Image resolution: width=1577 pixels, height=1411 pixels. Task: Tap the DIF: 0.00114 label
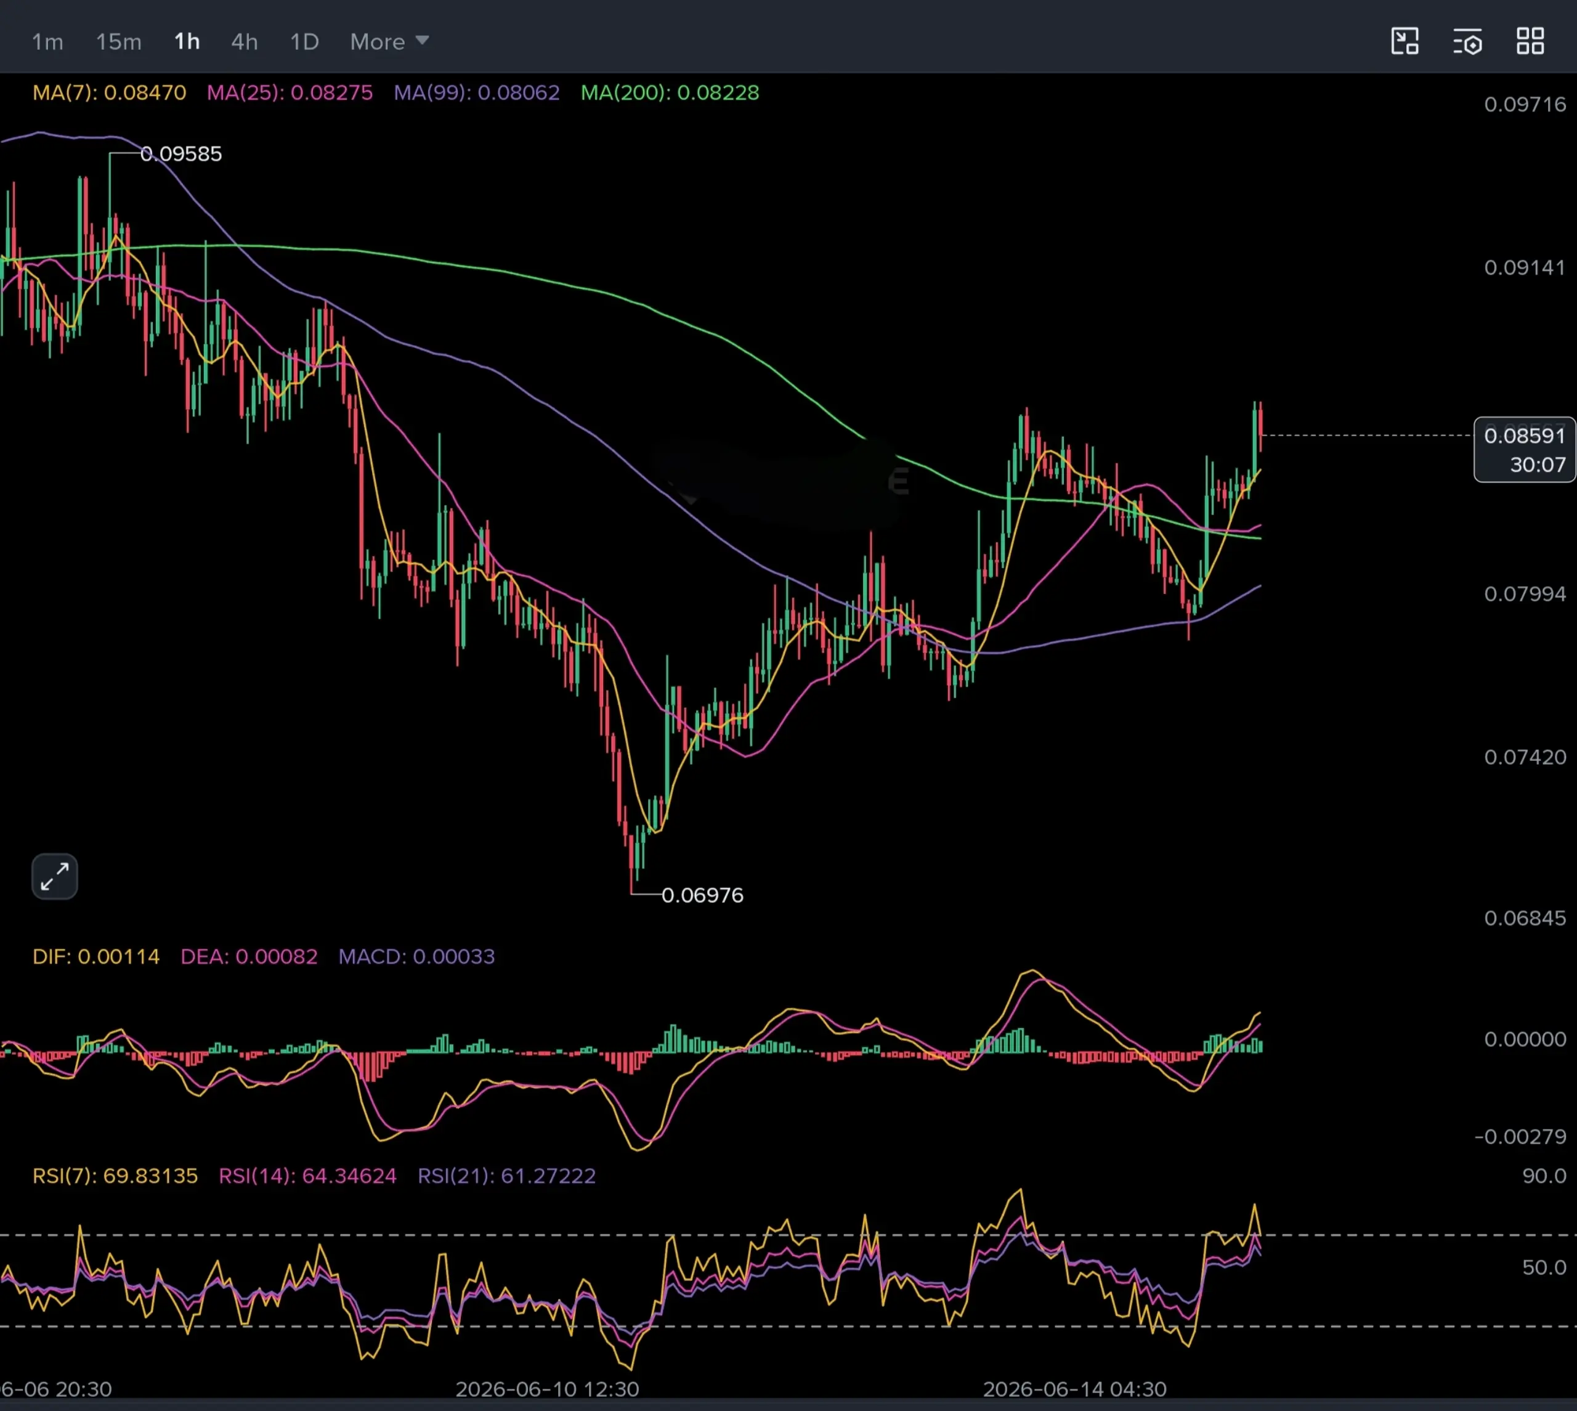96,957
